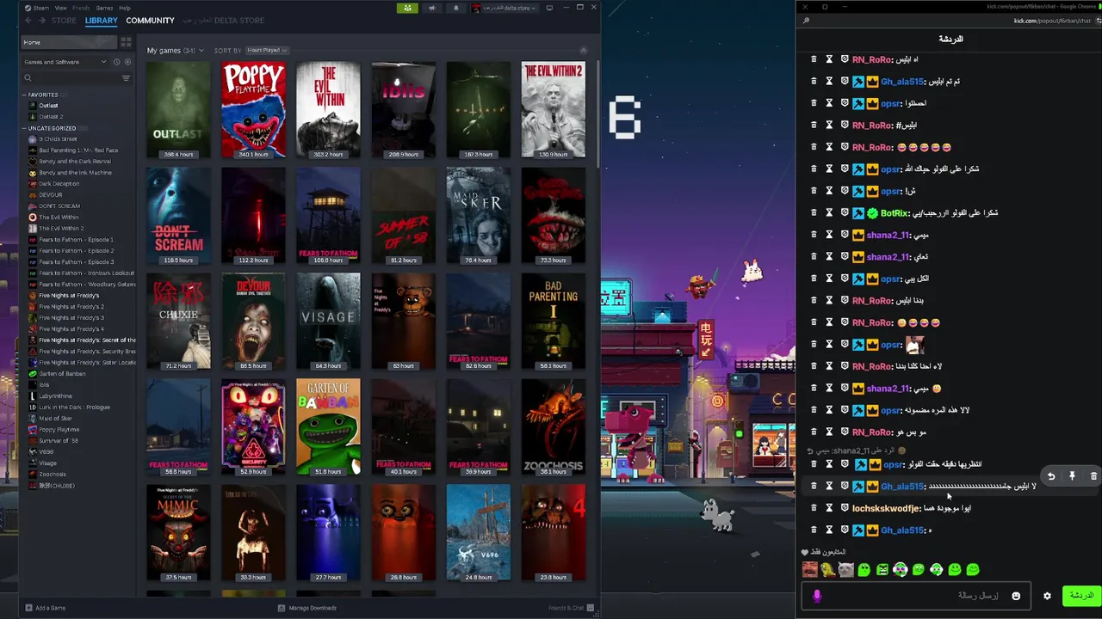This screenshot has width=1102, height=619.
Task: Select Bendy and the Ink Machine
Action: 75,173
